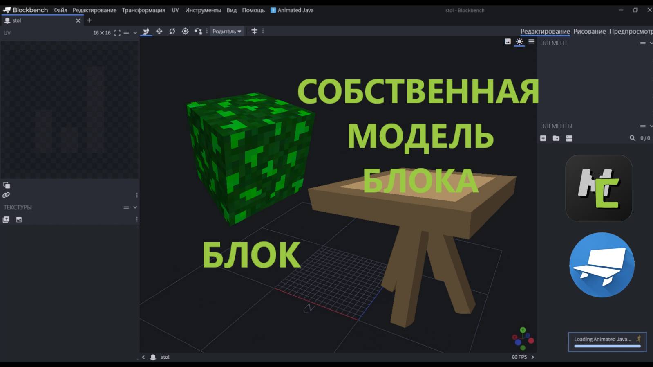Toggle viewport background image icon
The image size is (653, 367).
click(508, 41)
